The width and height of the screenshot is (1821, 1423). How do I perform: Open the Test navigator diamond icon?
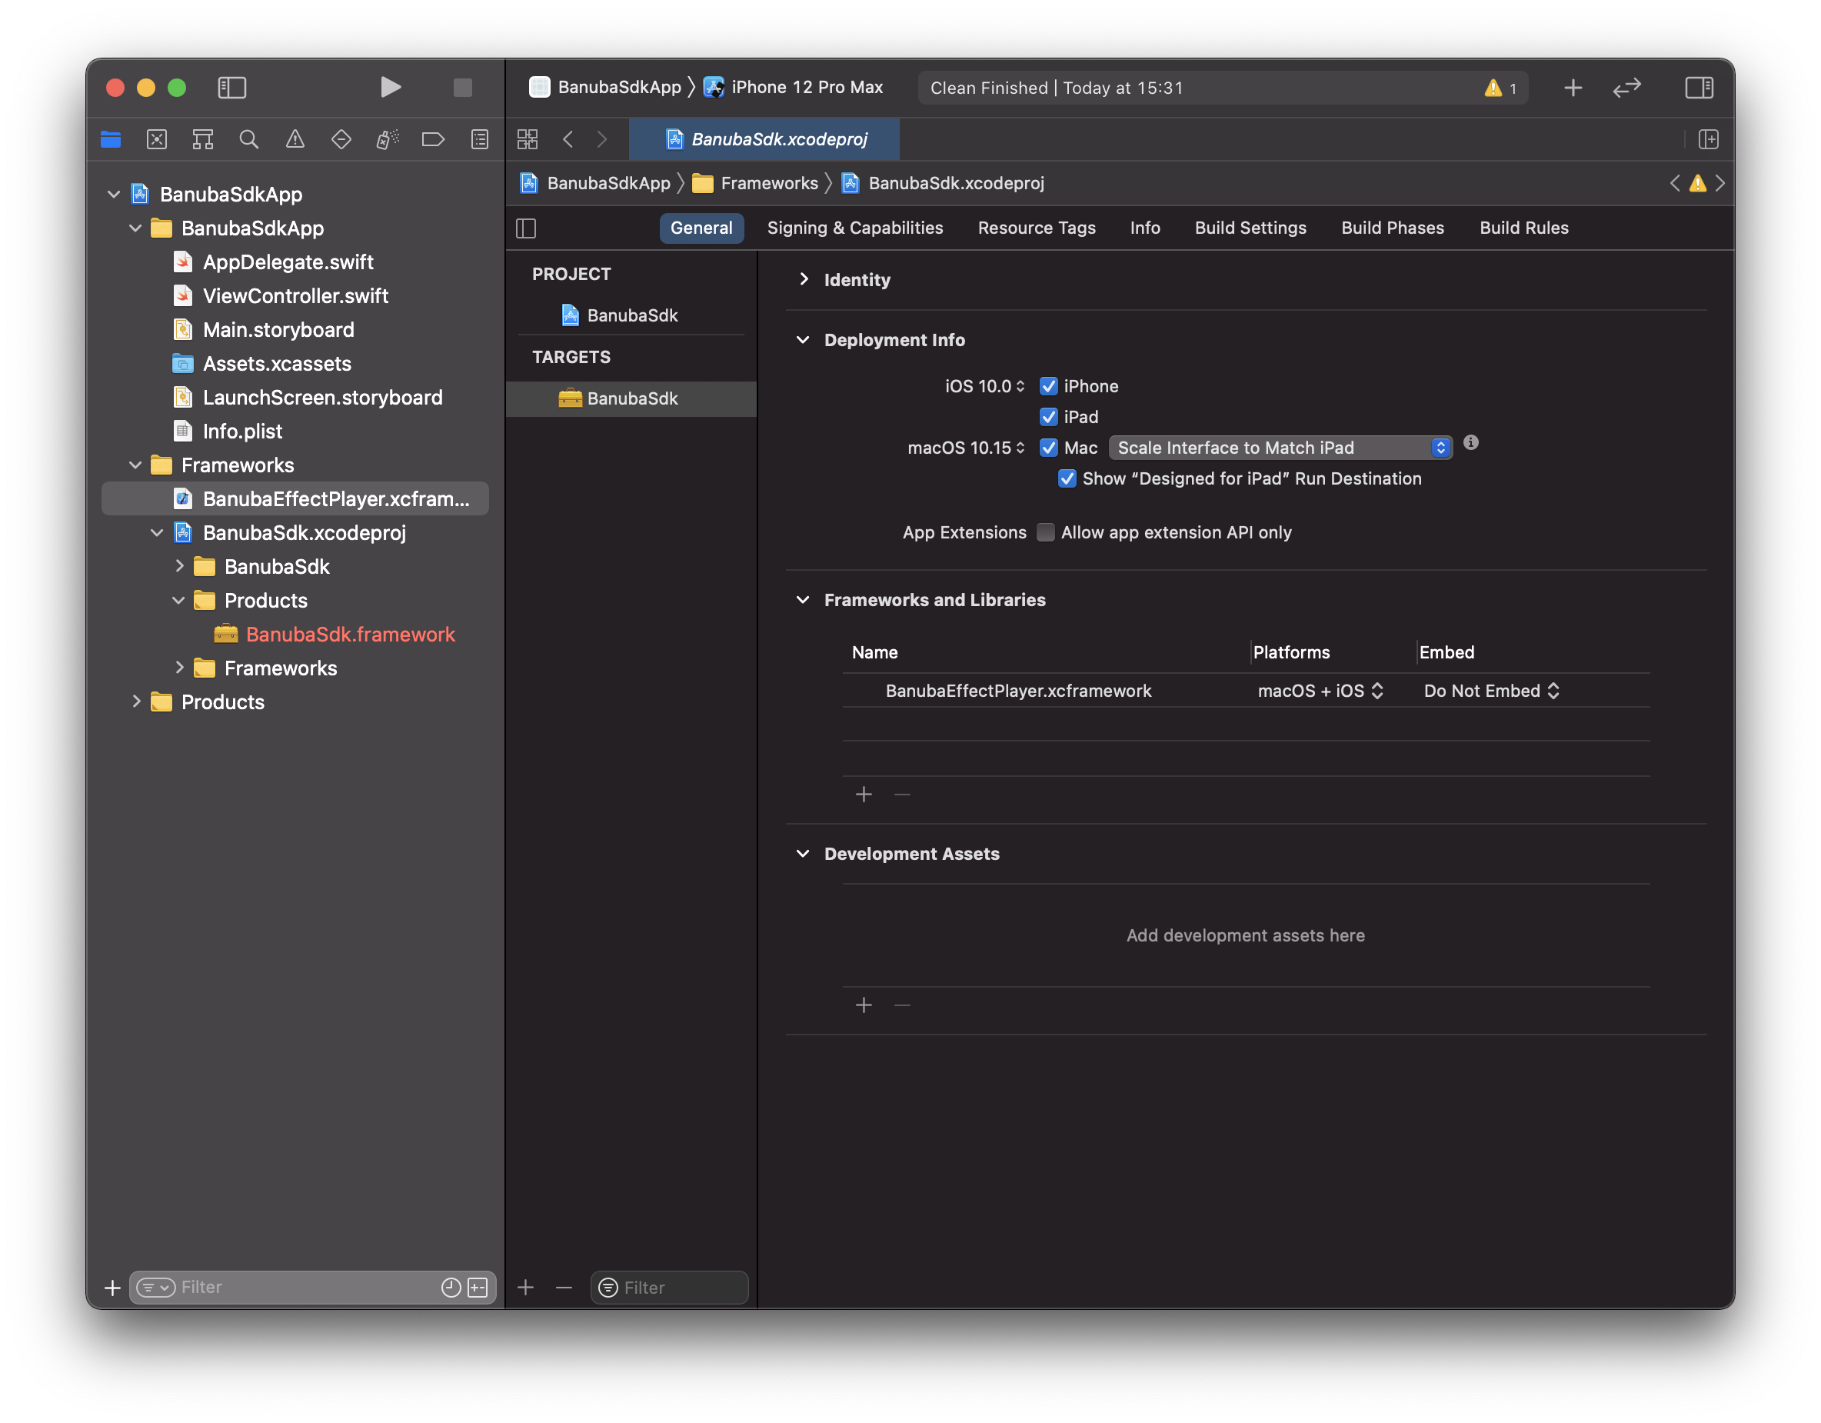[341, 139]
